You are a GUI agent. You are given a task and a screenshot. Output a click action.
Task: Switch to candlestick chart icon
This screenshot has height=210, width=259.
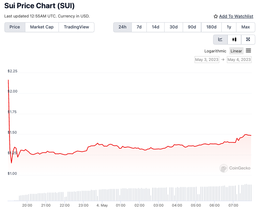click(x=234, y=39)
